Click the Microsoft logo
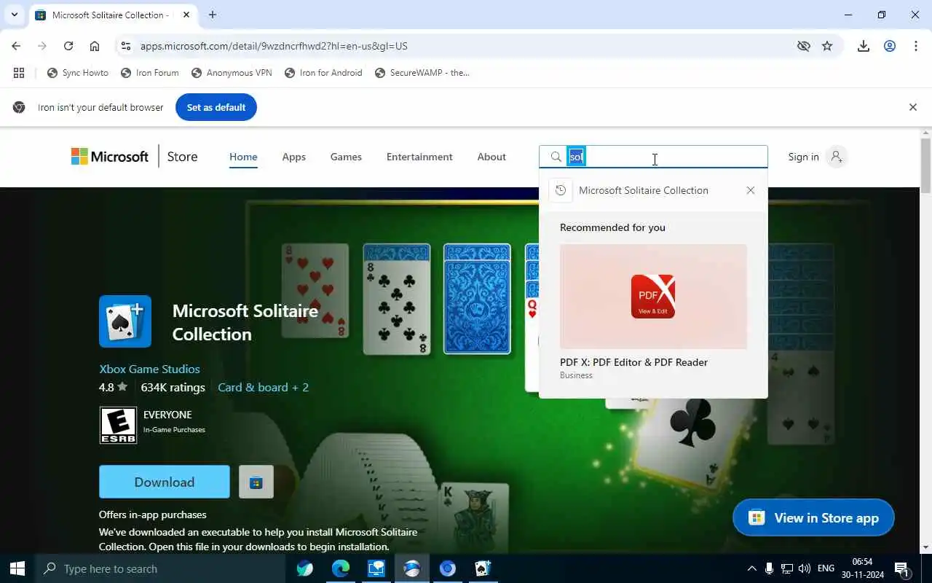This screenshot has width=932, height=583. click(110, 157)
